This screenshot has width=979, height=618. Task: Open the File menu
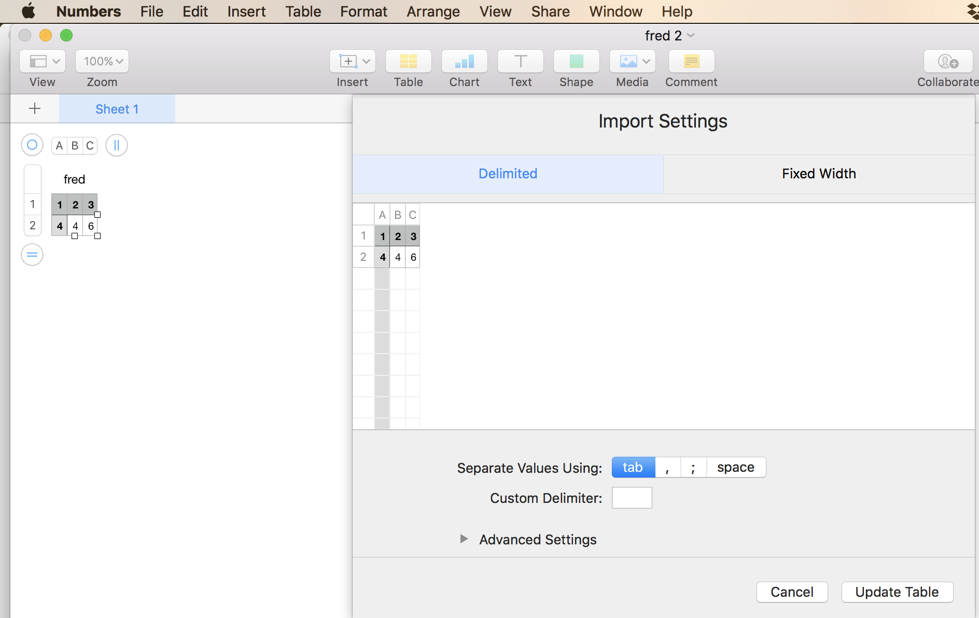(152, 11)
